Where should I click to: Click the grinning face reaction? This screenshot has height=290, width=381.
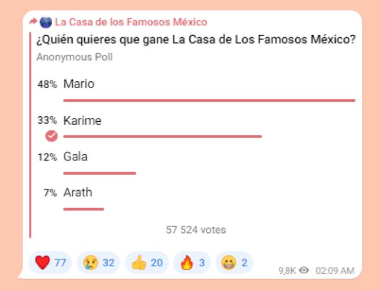point(234,262)
